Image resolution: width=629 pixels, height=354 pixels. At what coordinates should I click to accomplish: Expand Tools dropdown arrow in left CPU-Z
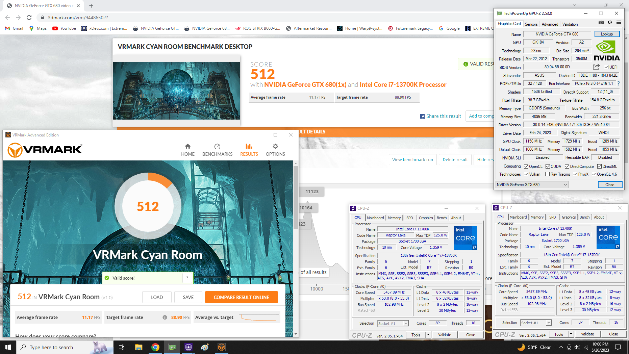428,335
